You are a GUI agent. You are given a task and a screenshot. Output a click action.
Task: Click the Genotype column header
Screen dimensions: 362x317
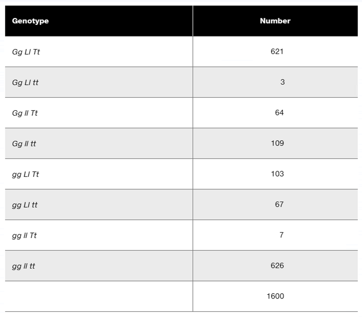(x=30, y=21)
